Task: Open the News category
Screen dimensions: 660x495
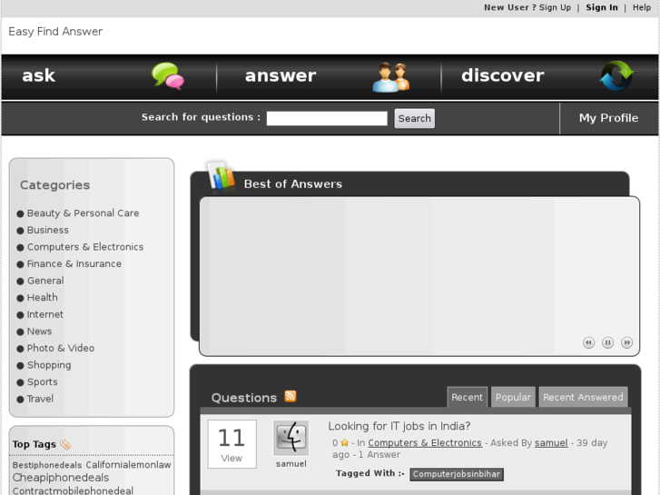Action: (x=39, y=332)
